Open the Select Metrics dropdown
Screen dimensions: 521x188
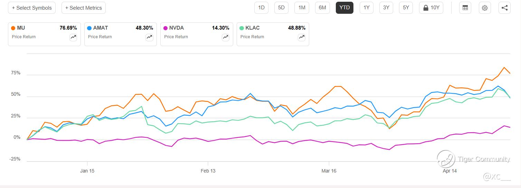pyautogui.click(x=84, y=8)
